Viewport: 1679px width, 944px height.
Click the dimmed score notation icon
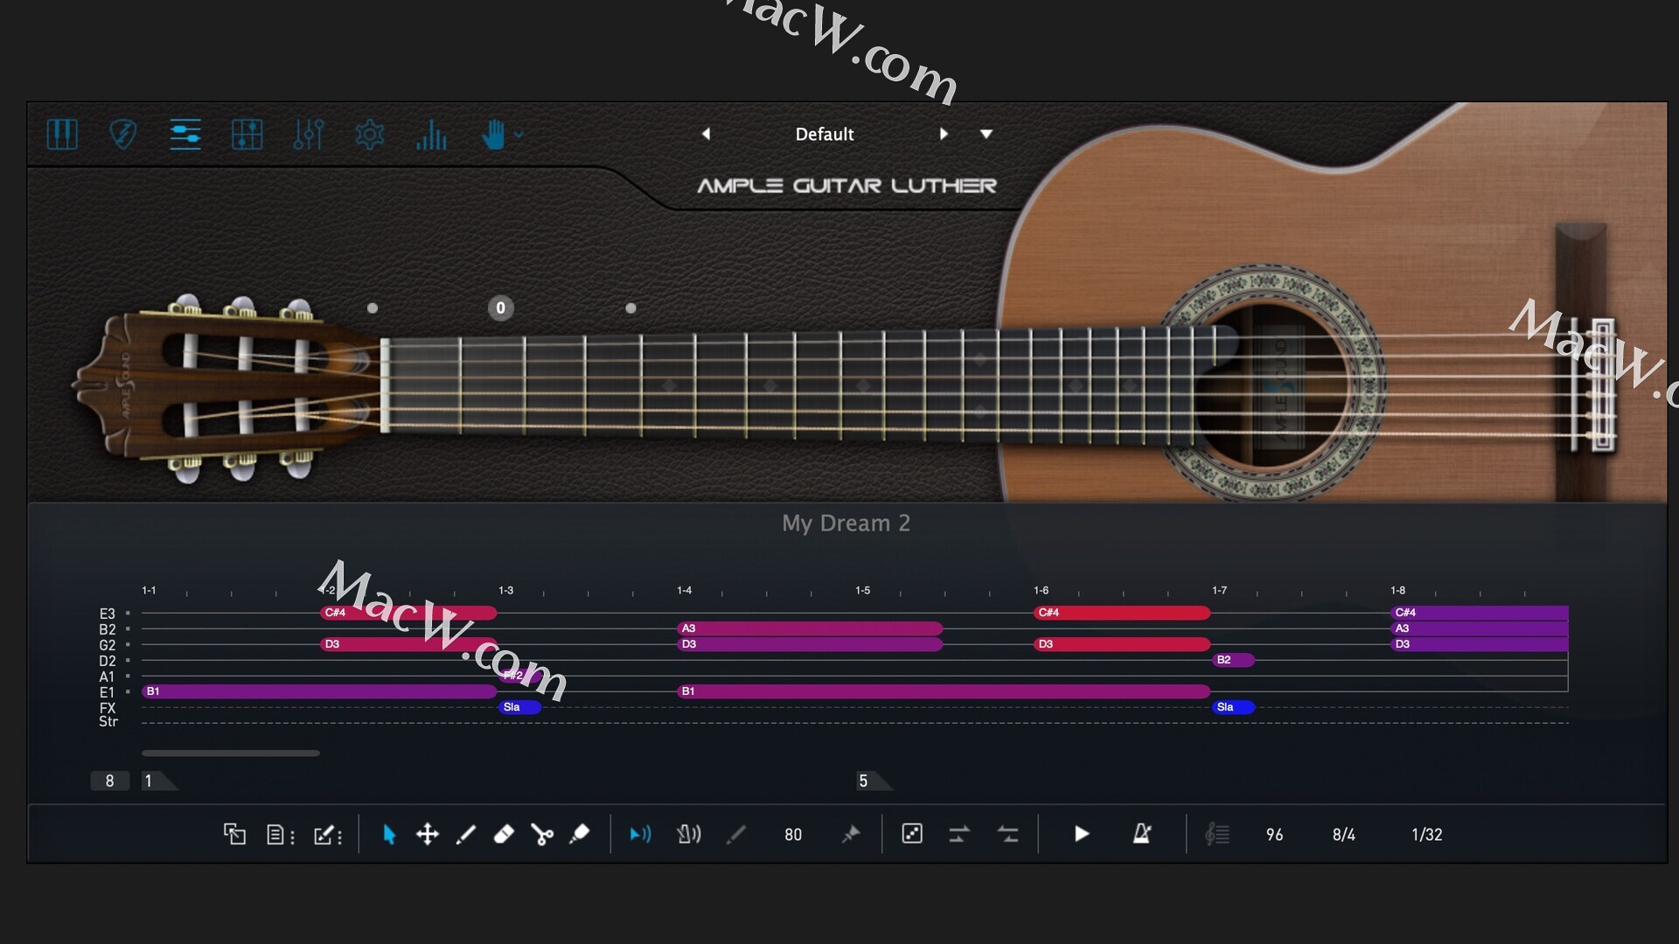(1217, 835)
